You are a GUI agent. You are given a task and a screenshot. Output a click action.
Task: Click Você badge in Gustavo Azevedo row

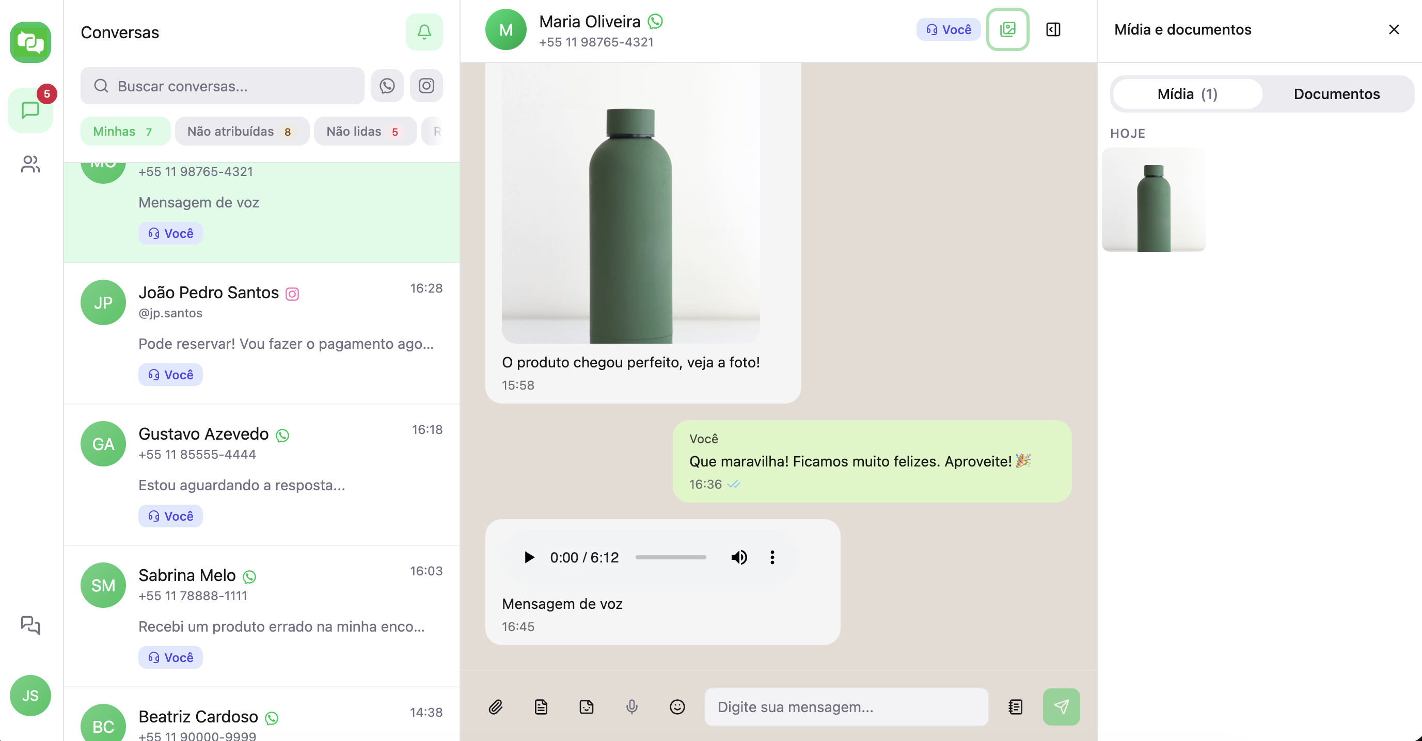tap(170, 516)
